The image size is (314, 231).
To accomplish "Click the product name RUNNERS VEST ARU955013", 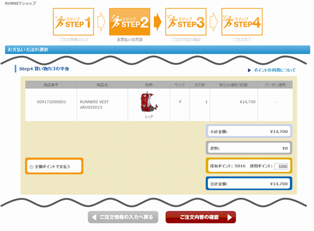I will [x=94, y=104].
